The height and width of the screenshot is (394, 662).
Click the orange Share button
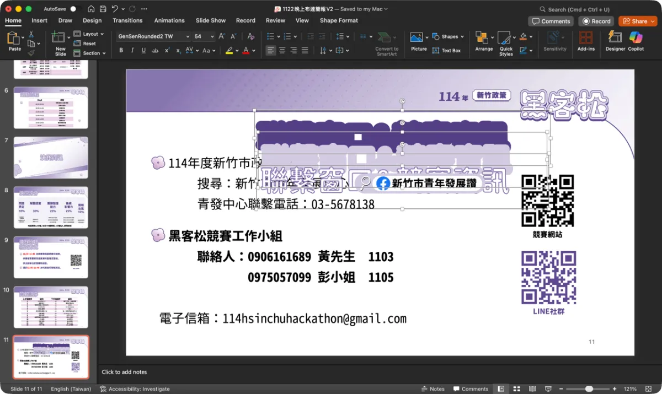click(637, 21)
